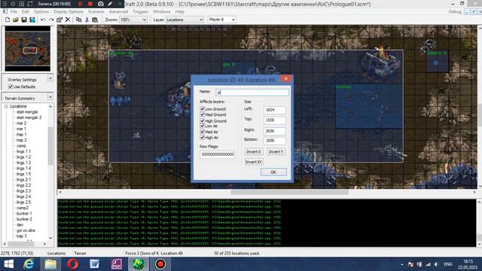The width and height of the screenshot is (482, 271).
Task: Click the Save map floppy icon
Action: [24, 20]
